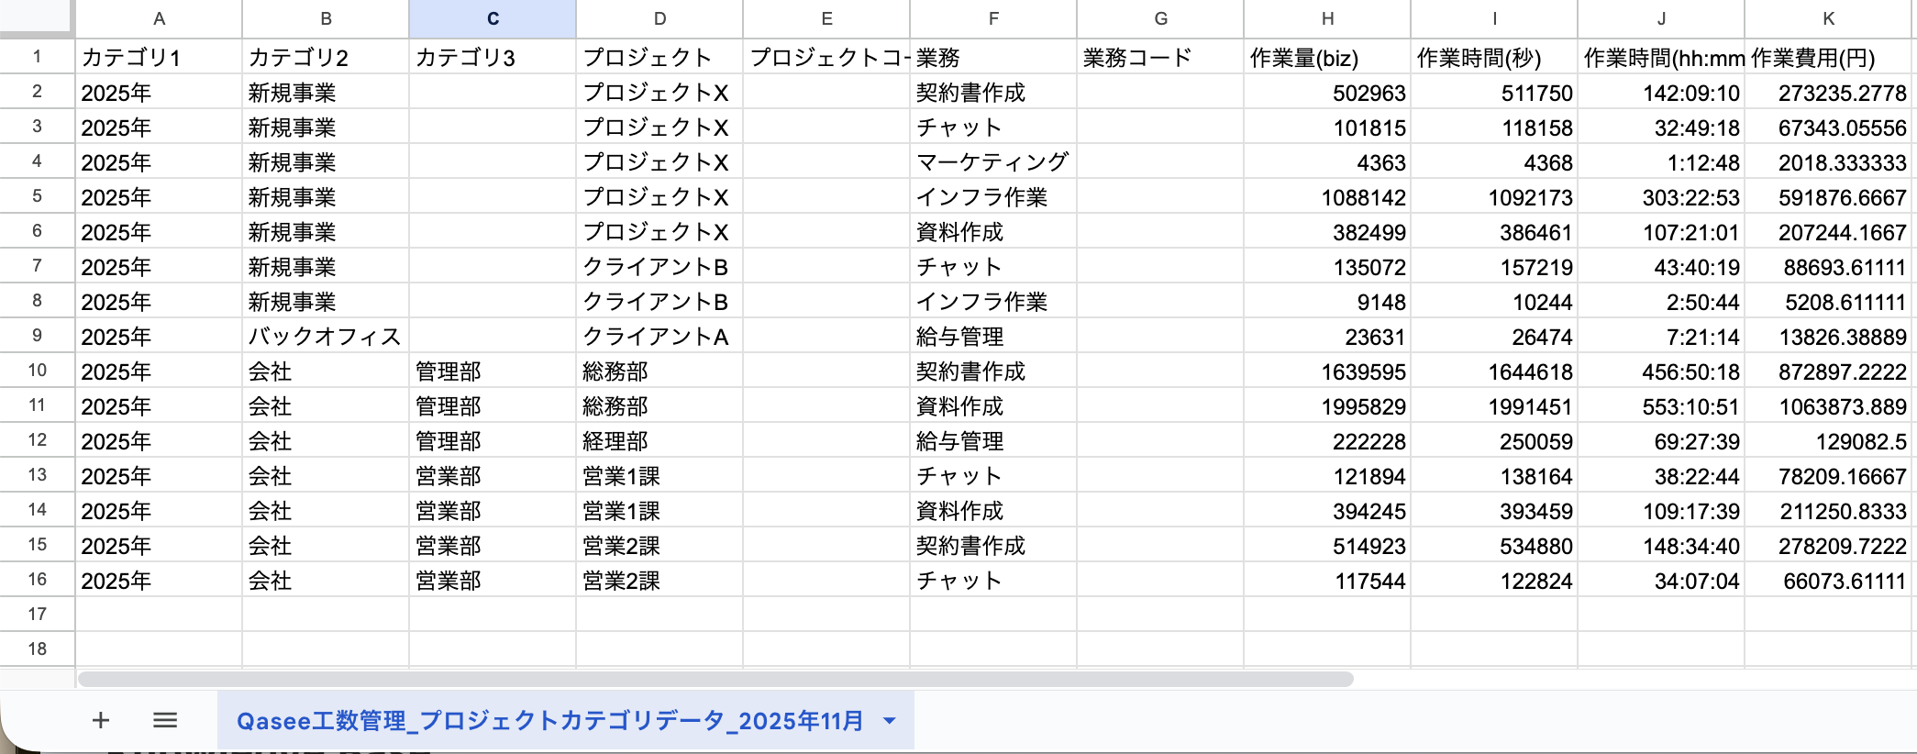Select column K header

pos(1828,18)
